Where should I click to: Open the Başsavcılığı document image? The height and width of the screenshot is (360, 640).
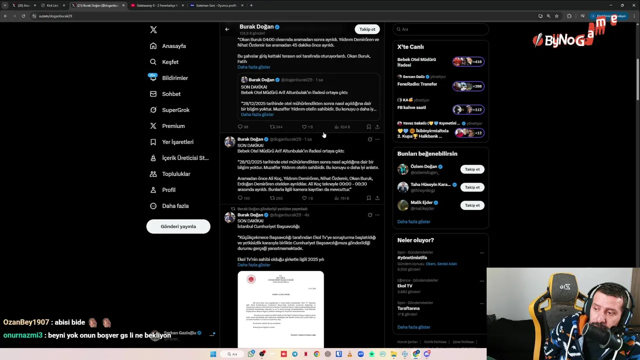280,309
